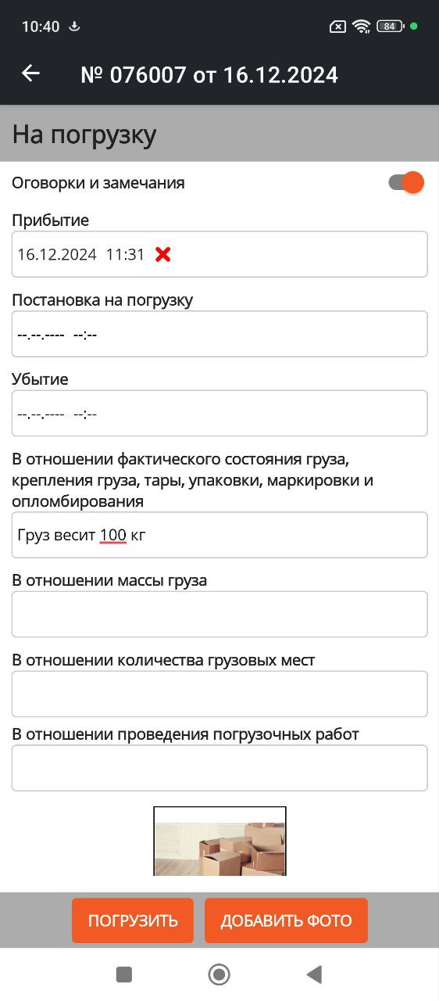Tap the back arrow in header
Image resolution: width=439 pixels, height=1001 pixels.
(30, 74)
